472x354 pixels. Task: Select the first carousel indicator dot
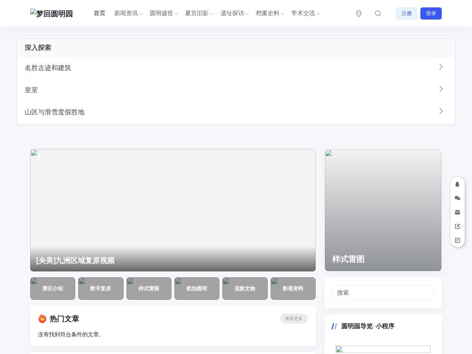[x=39, y=156]
